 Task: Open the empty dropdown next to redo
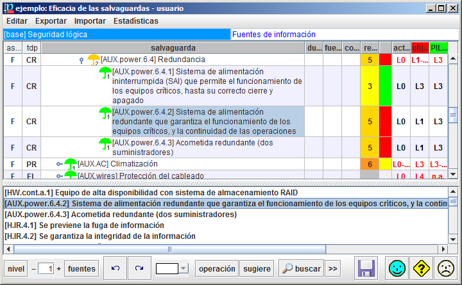point(183,268)
